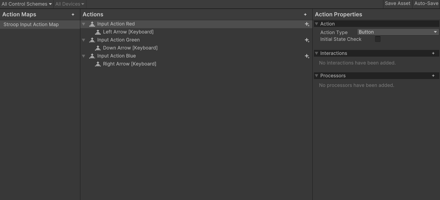Select the Input Action Blue row

[x=196, y=56]
